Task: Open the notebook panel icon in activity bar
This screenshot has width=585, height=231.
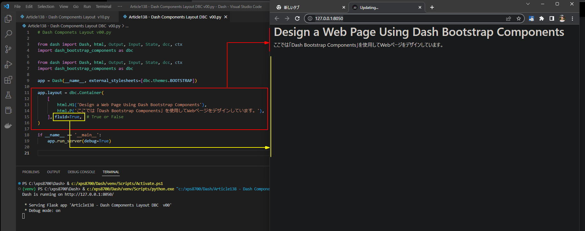Action: [8, 110]
